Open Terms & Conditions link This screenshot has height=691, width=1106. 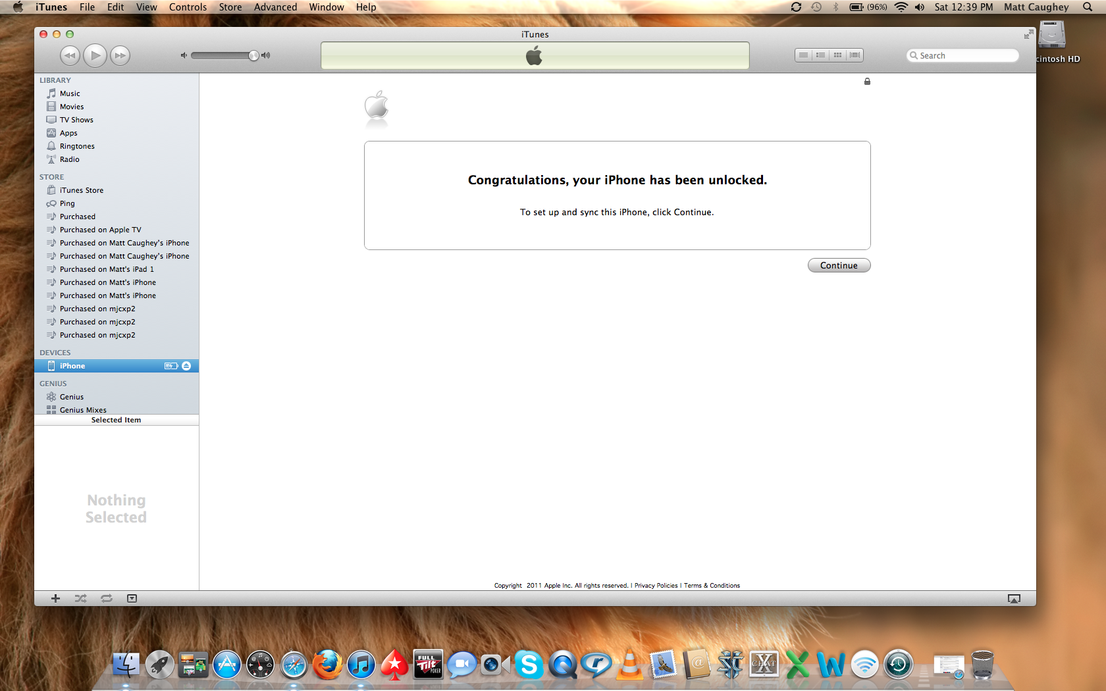(x=712, y=586)
